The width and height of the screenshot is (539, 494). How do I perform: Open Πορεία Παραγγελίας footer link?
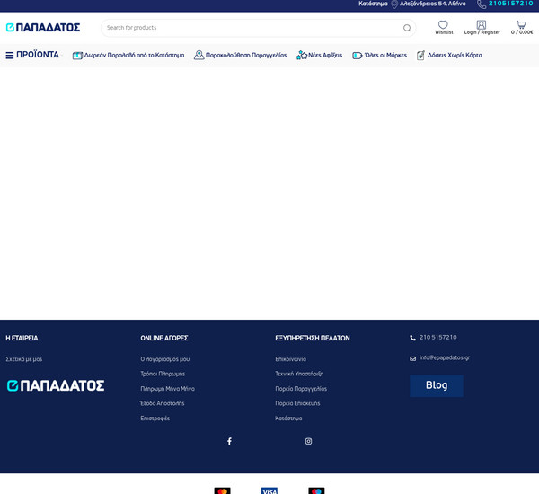click(x=301, y=389)
